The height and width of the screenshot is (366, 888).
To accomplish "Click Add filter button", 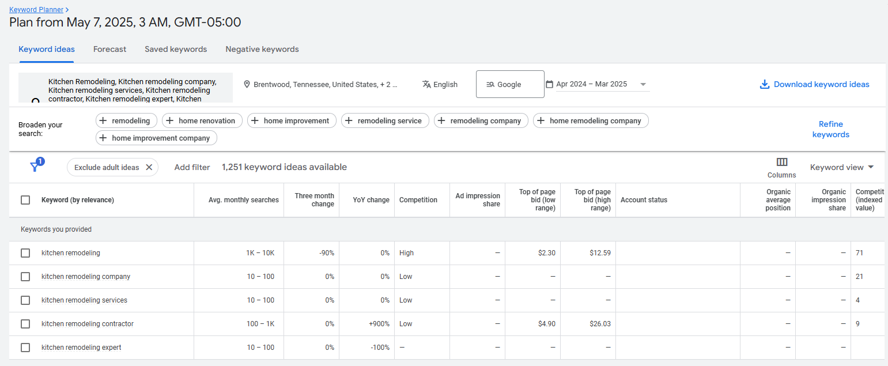I will click(x=192, y=167).
